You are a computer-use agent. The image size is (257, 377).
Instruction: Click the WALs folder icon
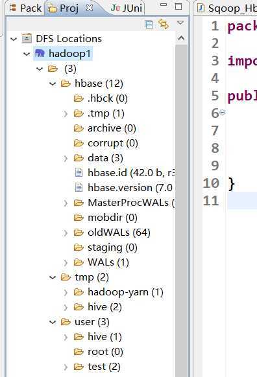[x=79, y=262]
